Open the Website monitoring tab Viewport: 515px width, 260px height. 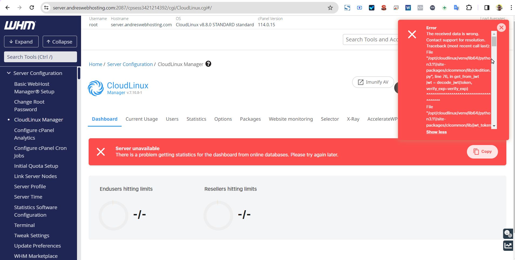[291, 119]
